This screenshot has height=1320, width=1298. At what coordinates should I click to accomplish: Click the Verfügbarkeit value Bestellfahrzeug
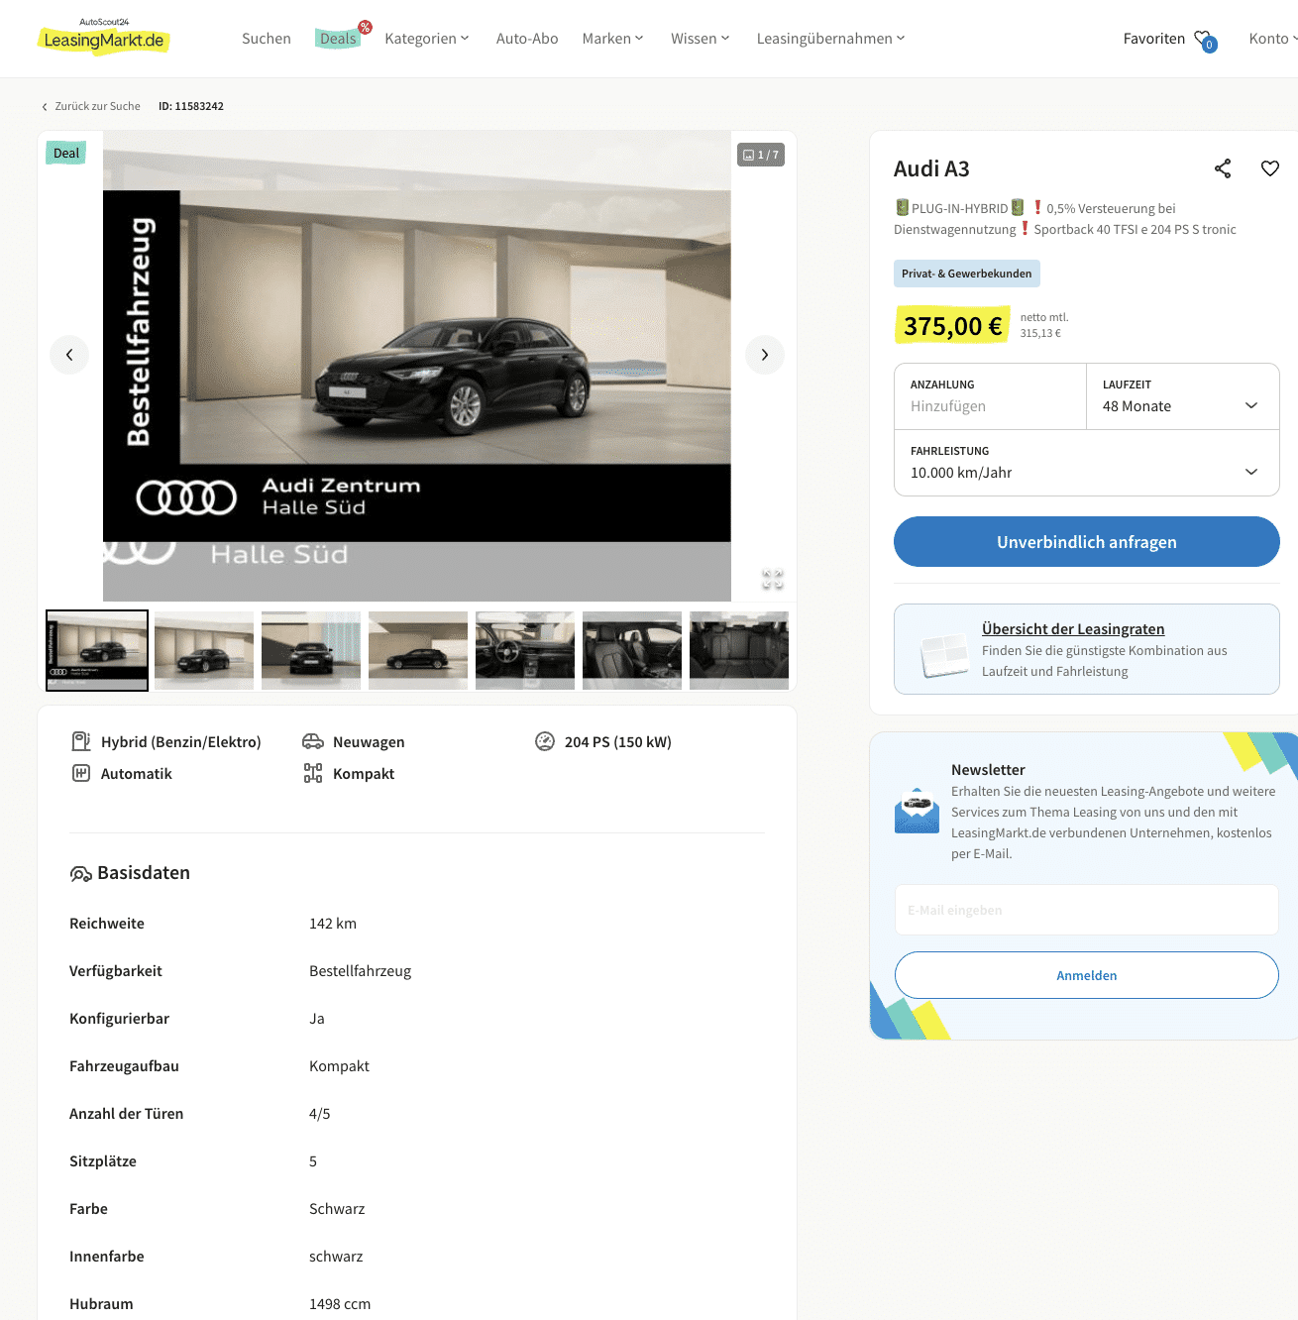click(360, 971)
